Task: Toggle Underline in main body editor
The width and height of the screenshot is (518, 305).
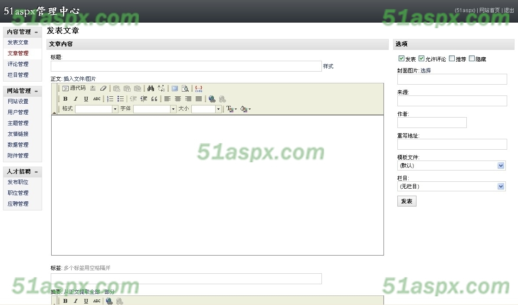Action: pyautogui.click(x=86, y=98)
